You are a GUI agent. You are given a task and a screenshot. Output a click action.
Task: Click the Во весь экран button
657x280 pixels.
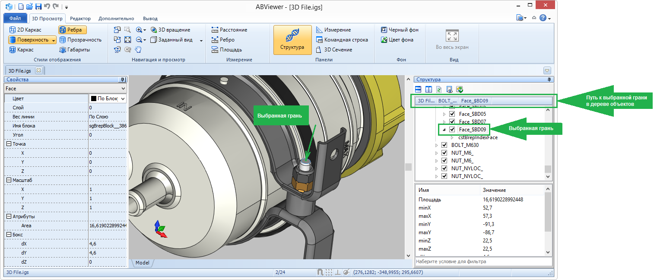452,40
